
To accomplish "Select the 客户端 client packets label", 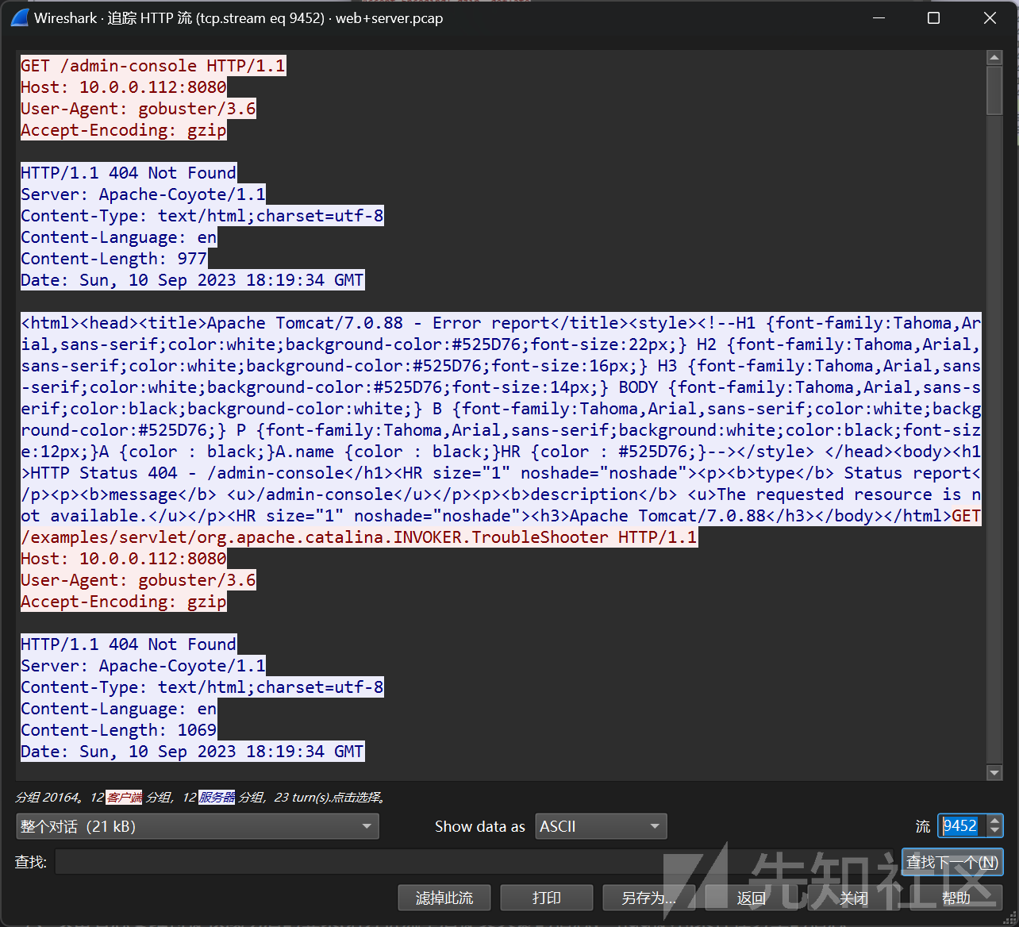I will coord(125,798).
